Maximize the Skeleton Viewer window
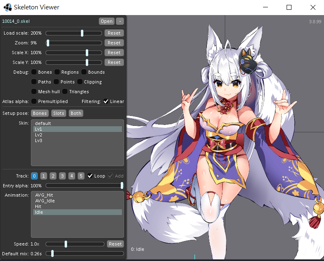The width and height of the screenshot is (324, 261). pos(289,7)
